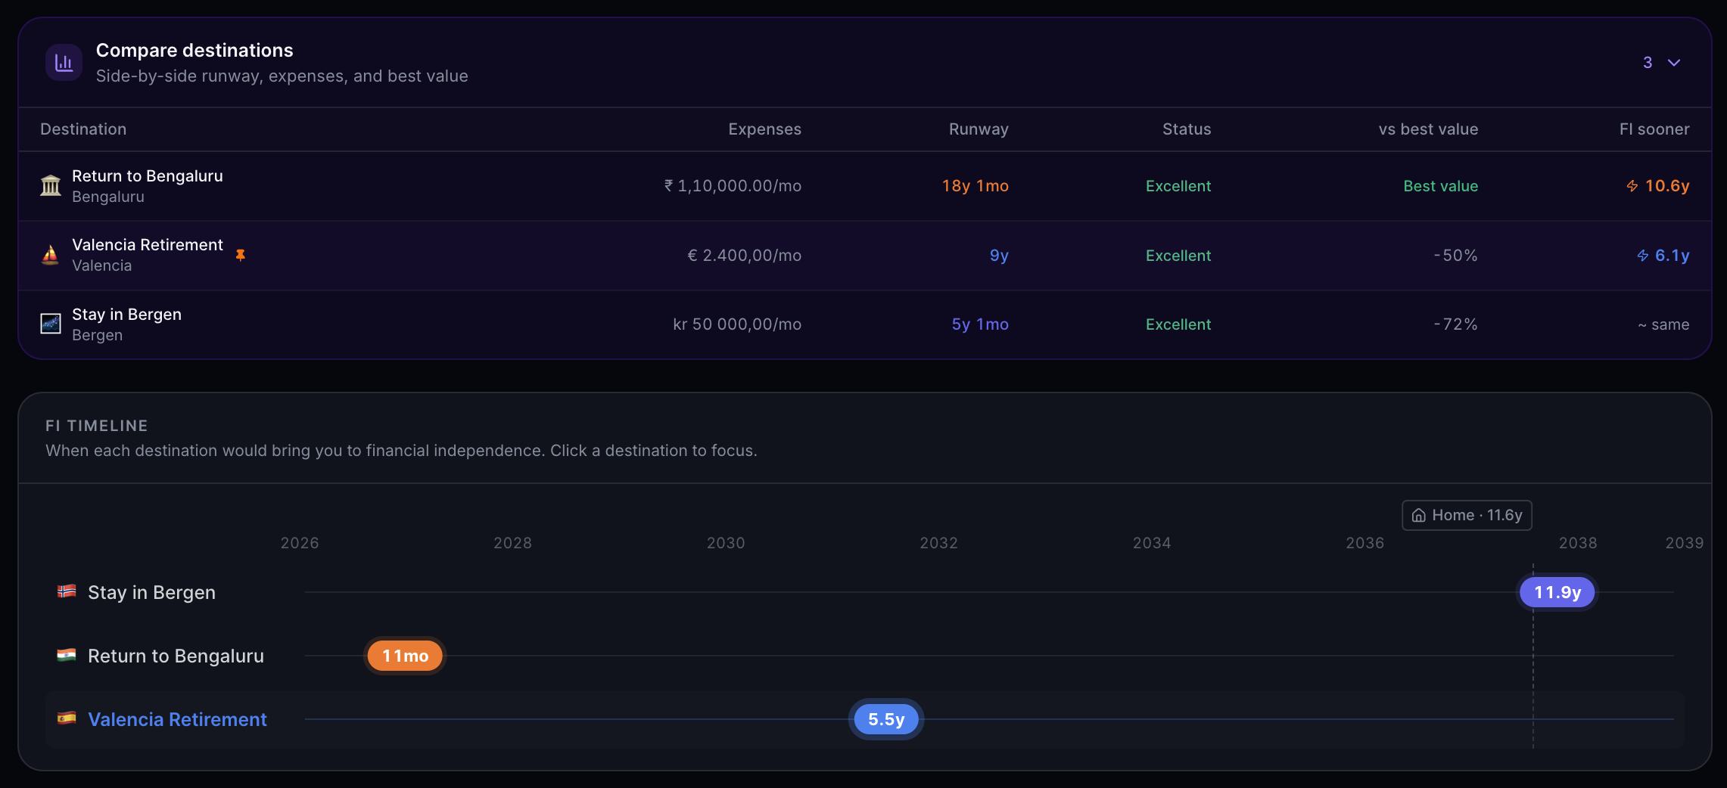Open the Valencia Retirement table row

point(865,256)
